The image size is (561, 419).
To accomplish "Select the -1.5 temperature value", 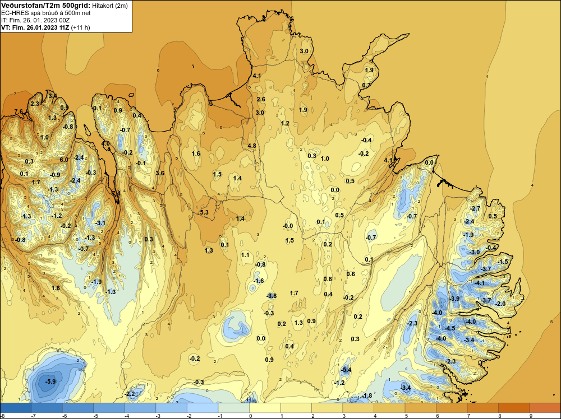I will coord(503,262).
